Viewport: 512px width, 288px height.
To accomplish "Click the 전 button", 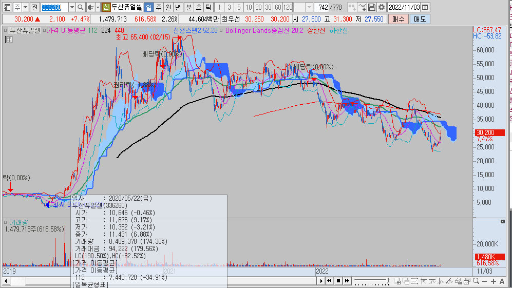I will click(34, 7).
